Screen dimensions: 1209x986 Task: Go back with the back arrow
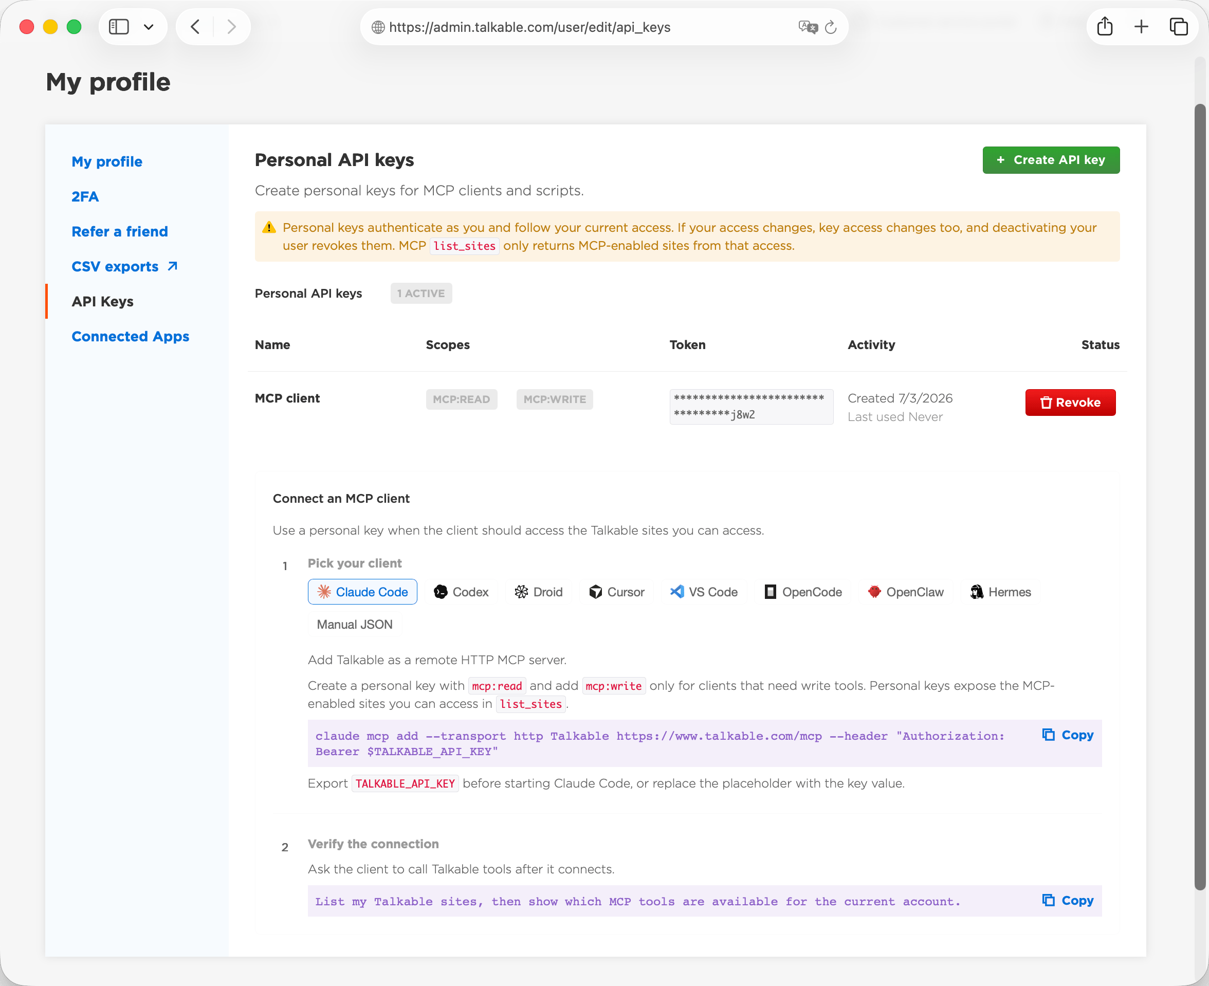[x=195, y=27]
